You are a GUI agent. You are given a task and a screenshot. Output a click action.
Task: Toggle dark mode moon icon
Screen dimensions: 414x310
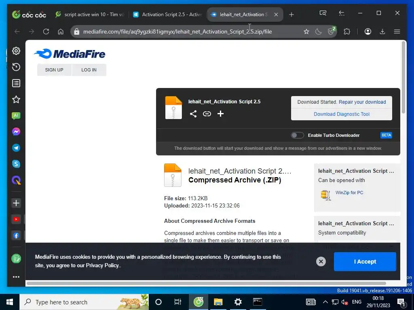coord(319,31)
